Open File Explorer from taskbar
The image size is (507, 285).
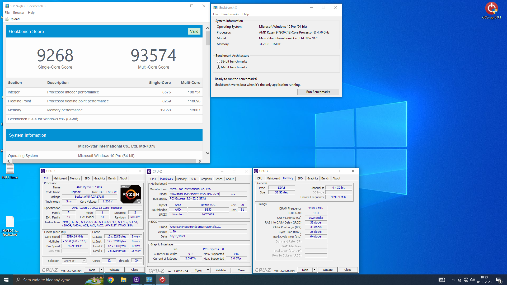pos(124,280)
